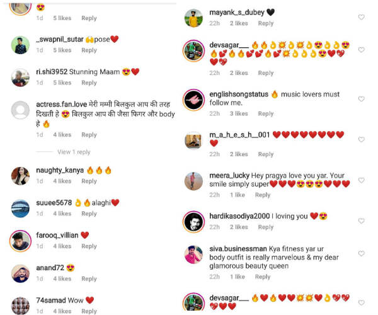Like the first devsagar___ emoji comment
Screen dimensions: 378x315
click(361, 50)
